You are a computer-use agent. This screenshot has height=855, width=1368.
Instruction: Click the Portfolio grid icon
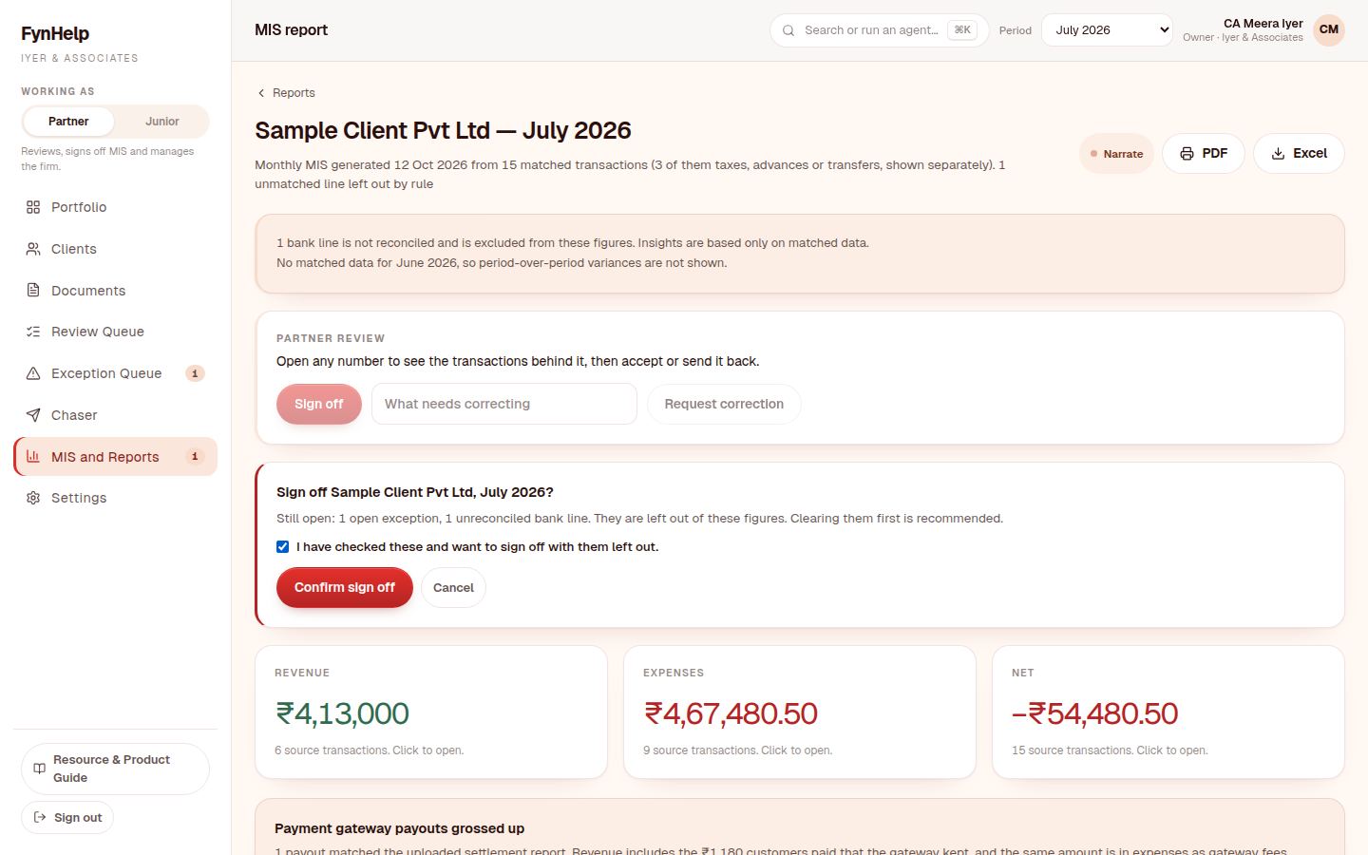pyautogui.click(x=33, y=207)
